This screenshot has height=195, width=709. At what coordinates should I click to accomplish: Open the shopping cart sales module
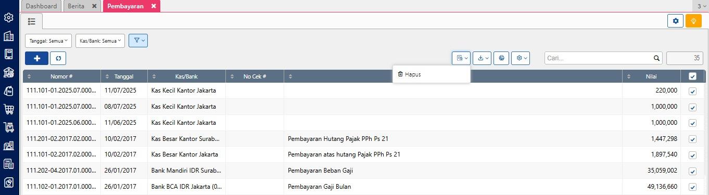tap(8, 109)
